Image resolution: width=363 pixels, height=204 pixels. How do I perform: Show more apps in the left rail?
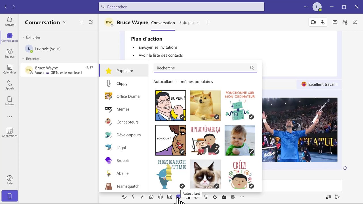click(10, 117)
